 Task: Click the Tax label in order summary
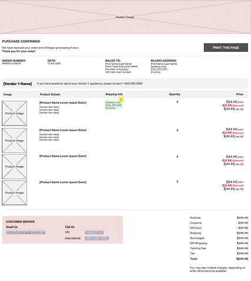coord(193,253)
